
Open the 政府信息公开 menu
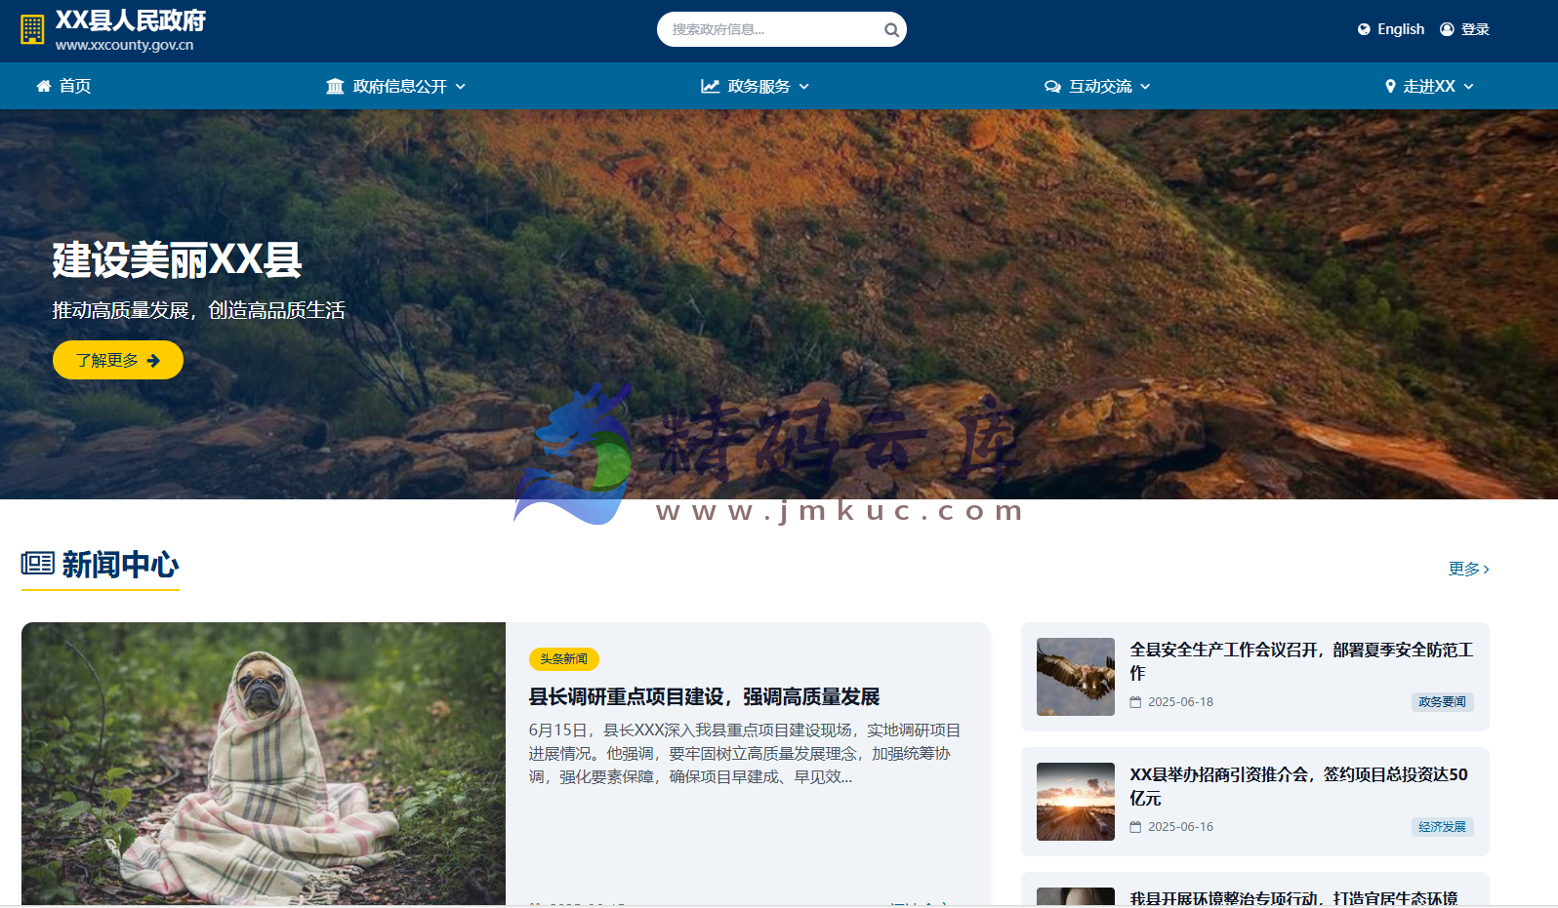tap(396, 86)
